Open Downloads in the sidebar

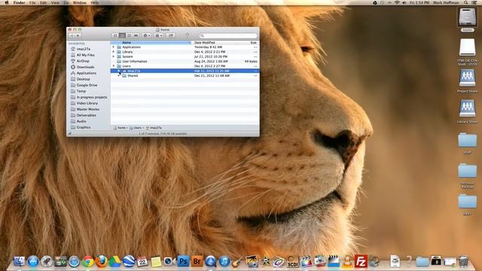82,67
